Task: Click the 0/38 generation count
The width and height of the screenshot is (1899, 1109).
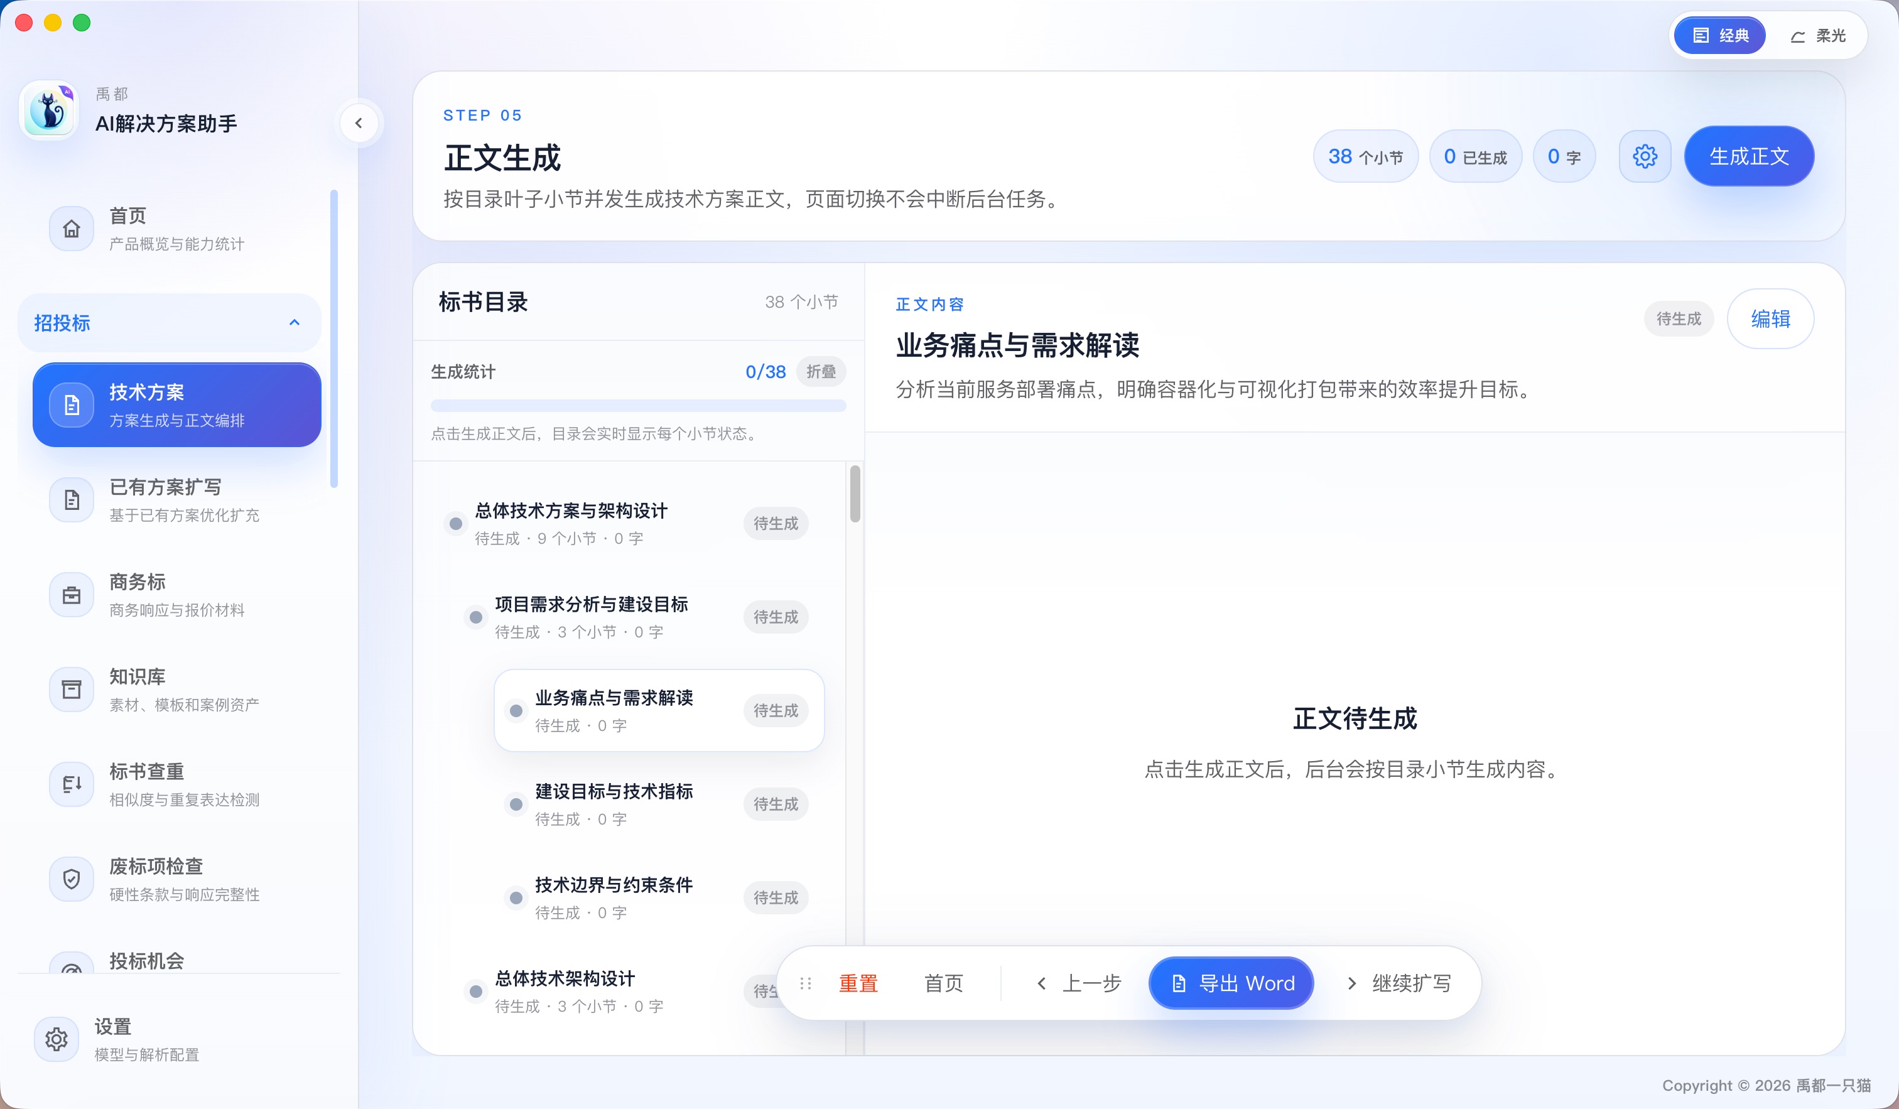Action: click(766, 371)
